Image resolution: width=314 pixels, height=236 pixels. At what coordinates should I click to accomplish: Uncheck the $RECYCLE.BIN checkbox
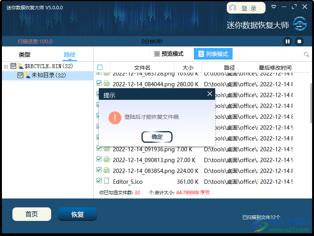coord(13,66)
